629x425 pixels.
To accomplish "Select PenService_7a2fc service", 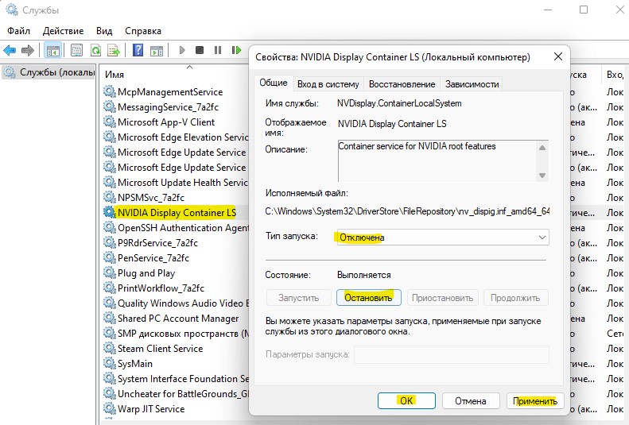I will (x=175, y=258).
